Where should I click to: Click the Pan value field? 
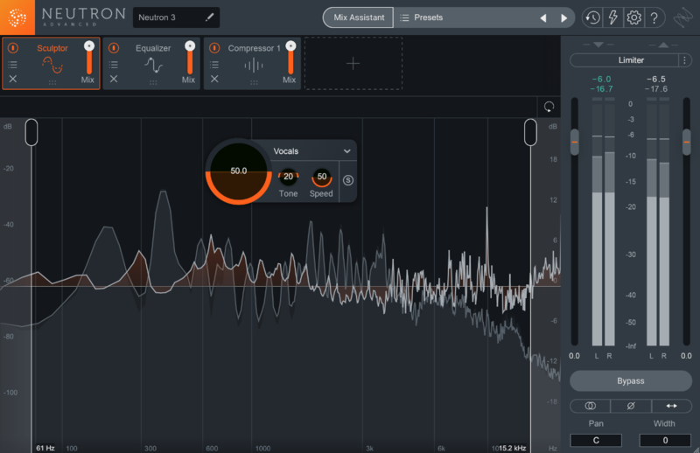pos(596,441)
